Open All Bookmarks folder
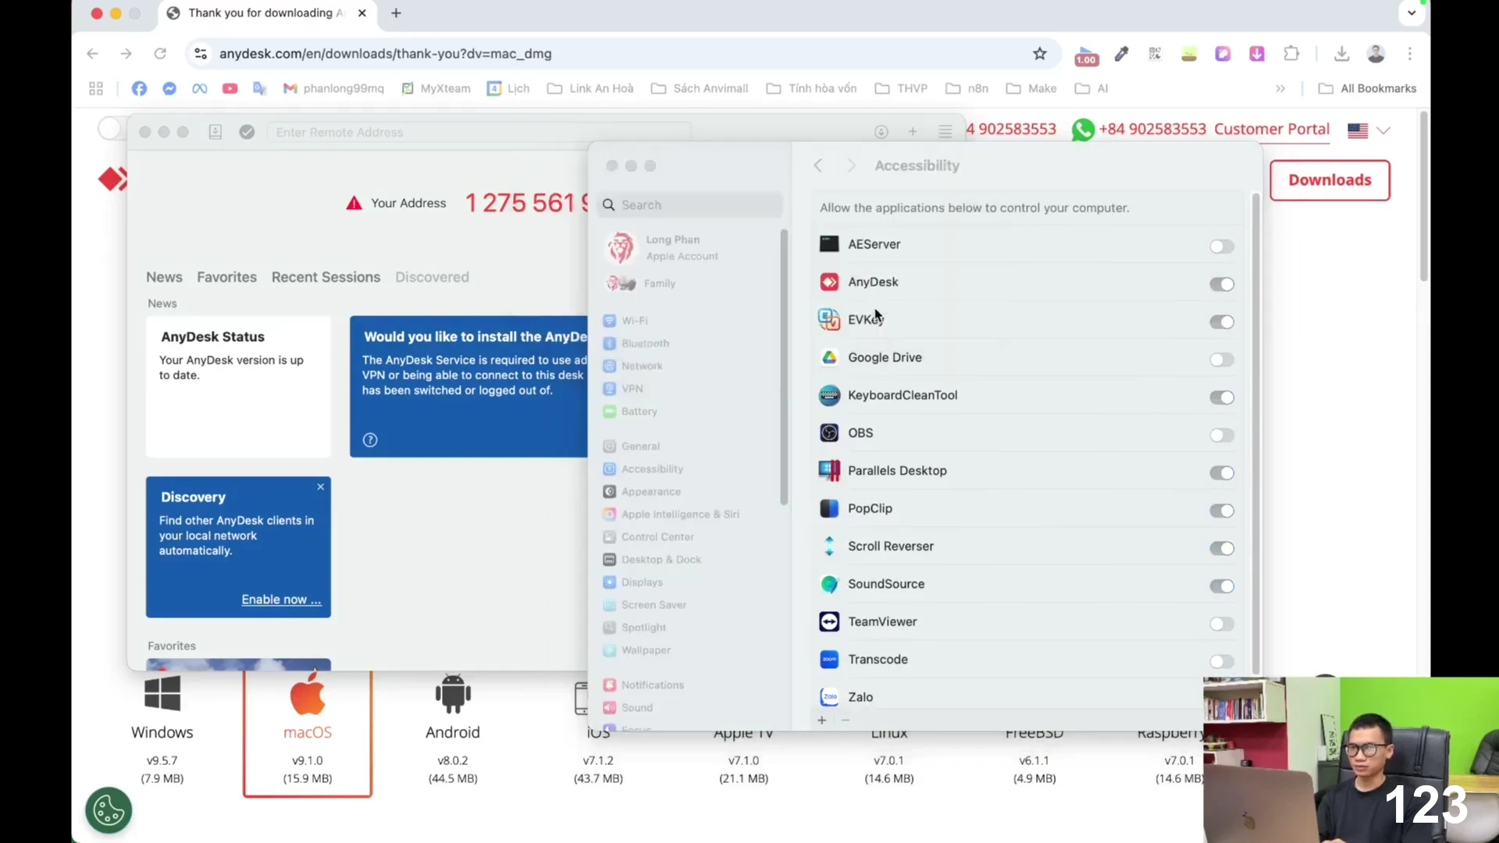This screenshot has height=843, width=1499. tap(1367, 88)
